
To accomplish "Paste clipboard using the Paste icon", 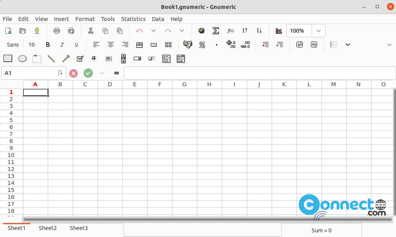I will tap(120, 31).
